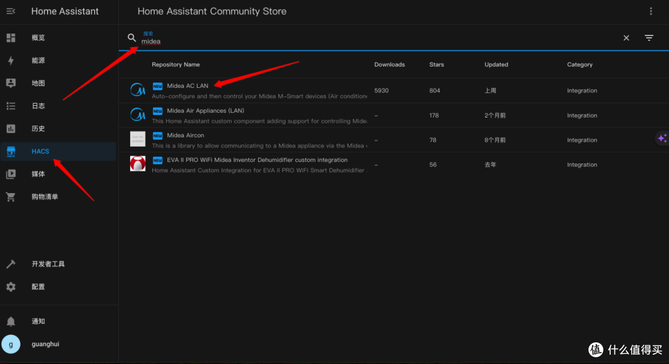This screenshot has height=364, width=669.
Task: Click the 8个月前 updated value
Action: pyautogui.click(x=495, y=140)
